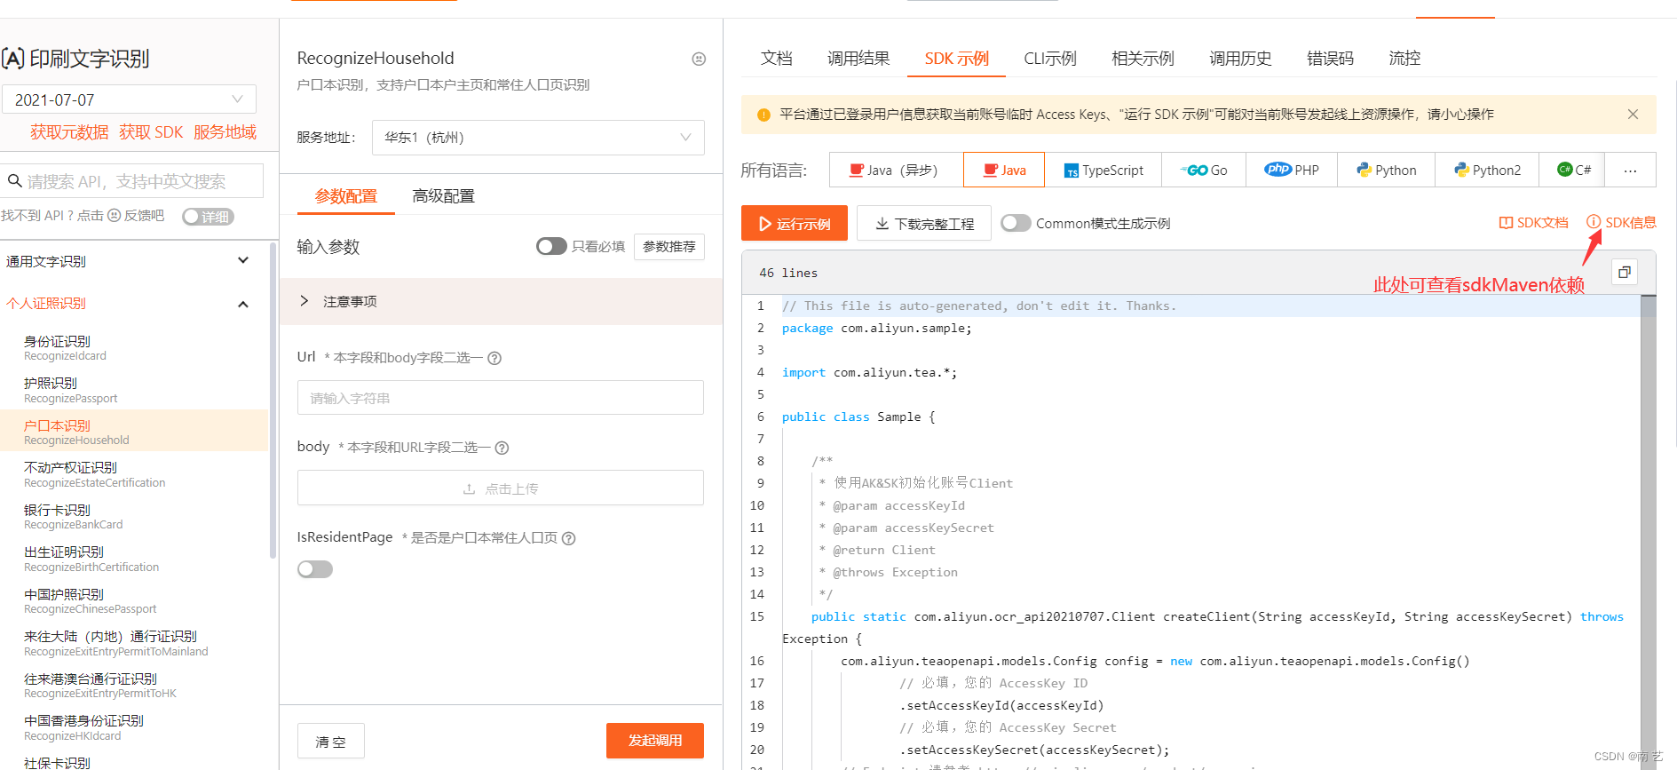Select Go language option
1677x770 pixels.
1203,170
